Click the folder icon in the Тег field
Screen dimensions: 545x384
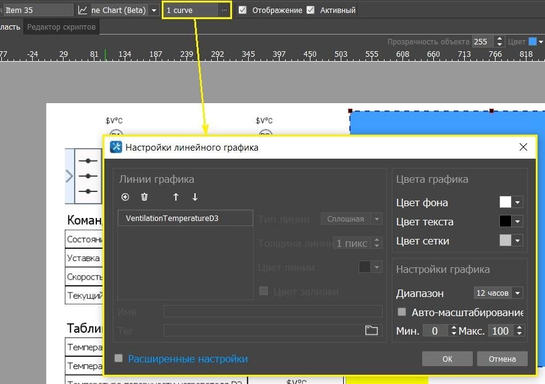click(371, 330)
